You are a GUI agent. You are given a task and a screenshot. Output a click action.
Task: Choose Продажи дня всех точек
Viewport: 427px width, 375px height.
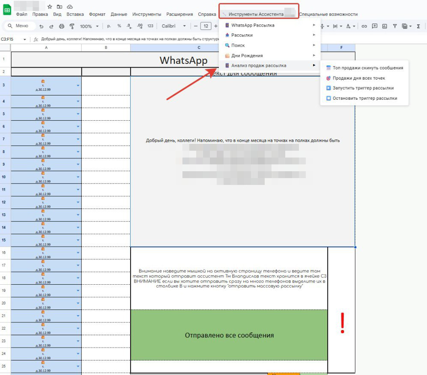click(x=364, y=78)
